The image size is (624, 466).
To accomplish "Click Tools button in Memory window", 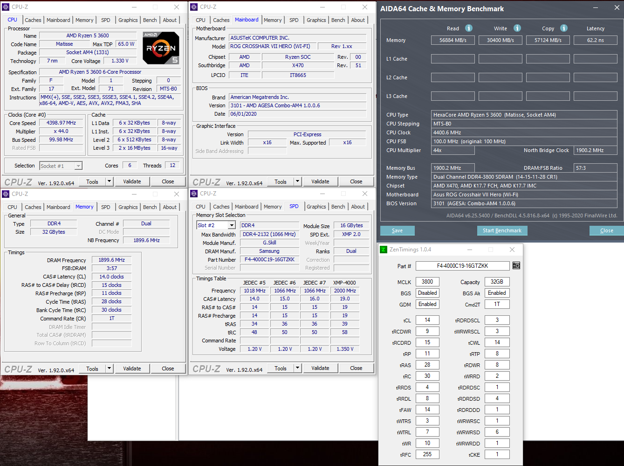I will tap(92, 369).
